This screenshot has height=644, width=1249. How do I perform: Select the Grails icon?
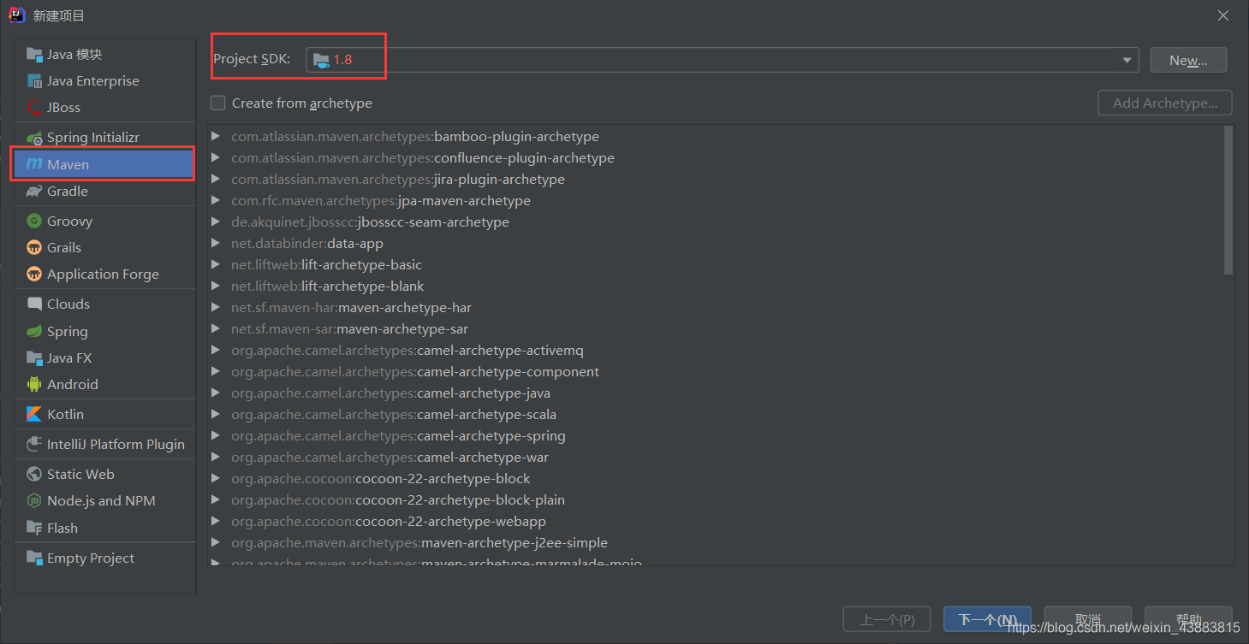[34, 248]
